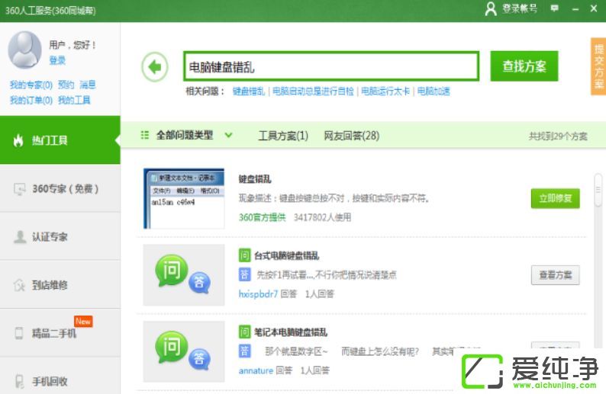Click the 答 badge next to 先按F1再试看

[245, 274]
